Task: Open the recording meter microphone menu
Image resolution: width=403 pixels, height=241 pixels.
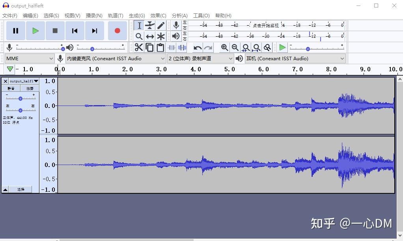Action: [x=176, y=25]
